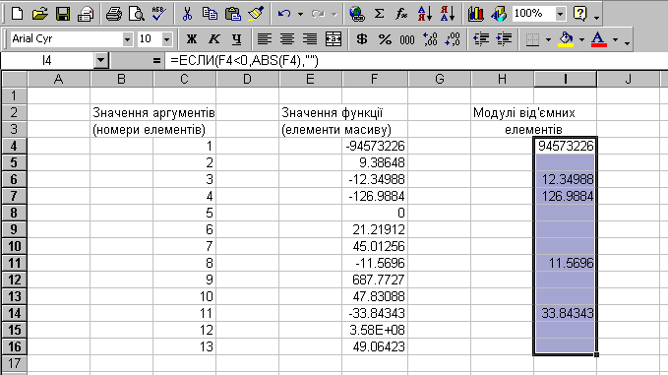The image size is (668, 375).
Task: Click the Edit Formula equals button
Action: pyautogui.click(x=156, y=61)
